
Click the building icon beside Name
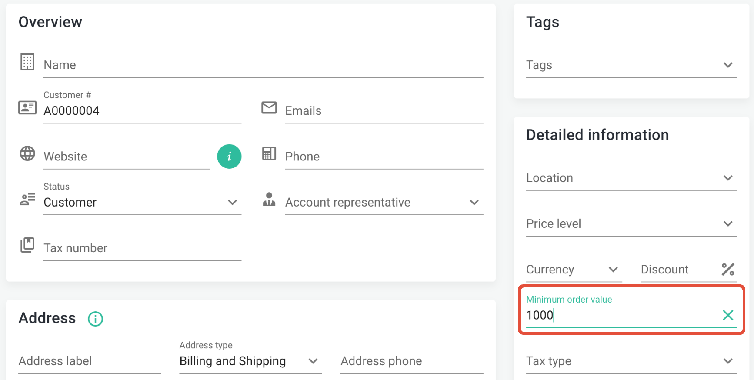(27, 62)
